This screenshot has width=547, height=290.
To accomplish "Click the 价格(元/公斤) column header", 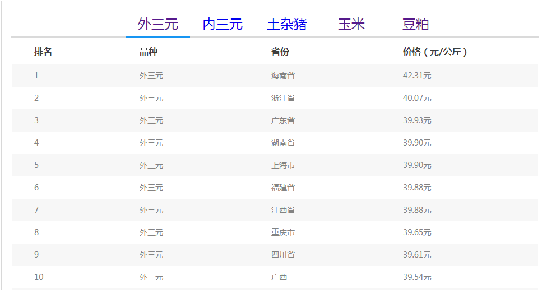I will click(x=435, y=52).
